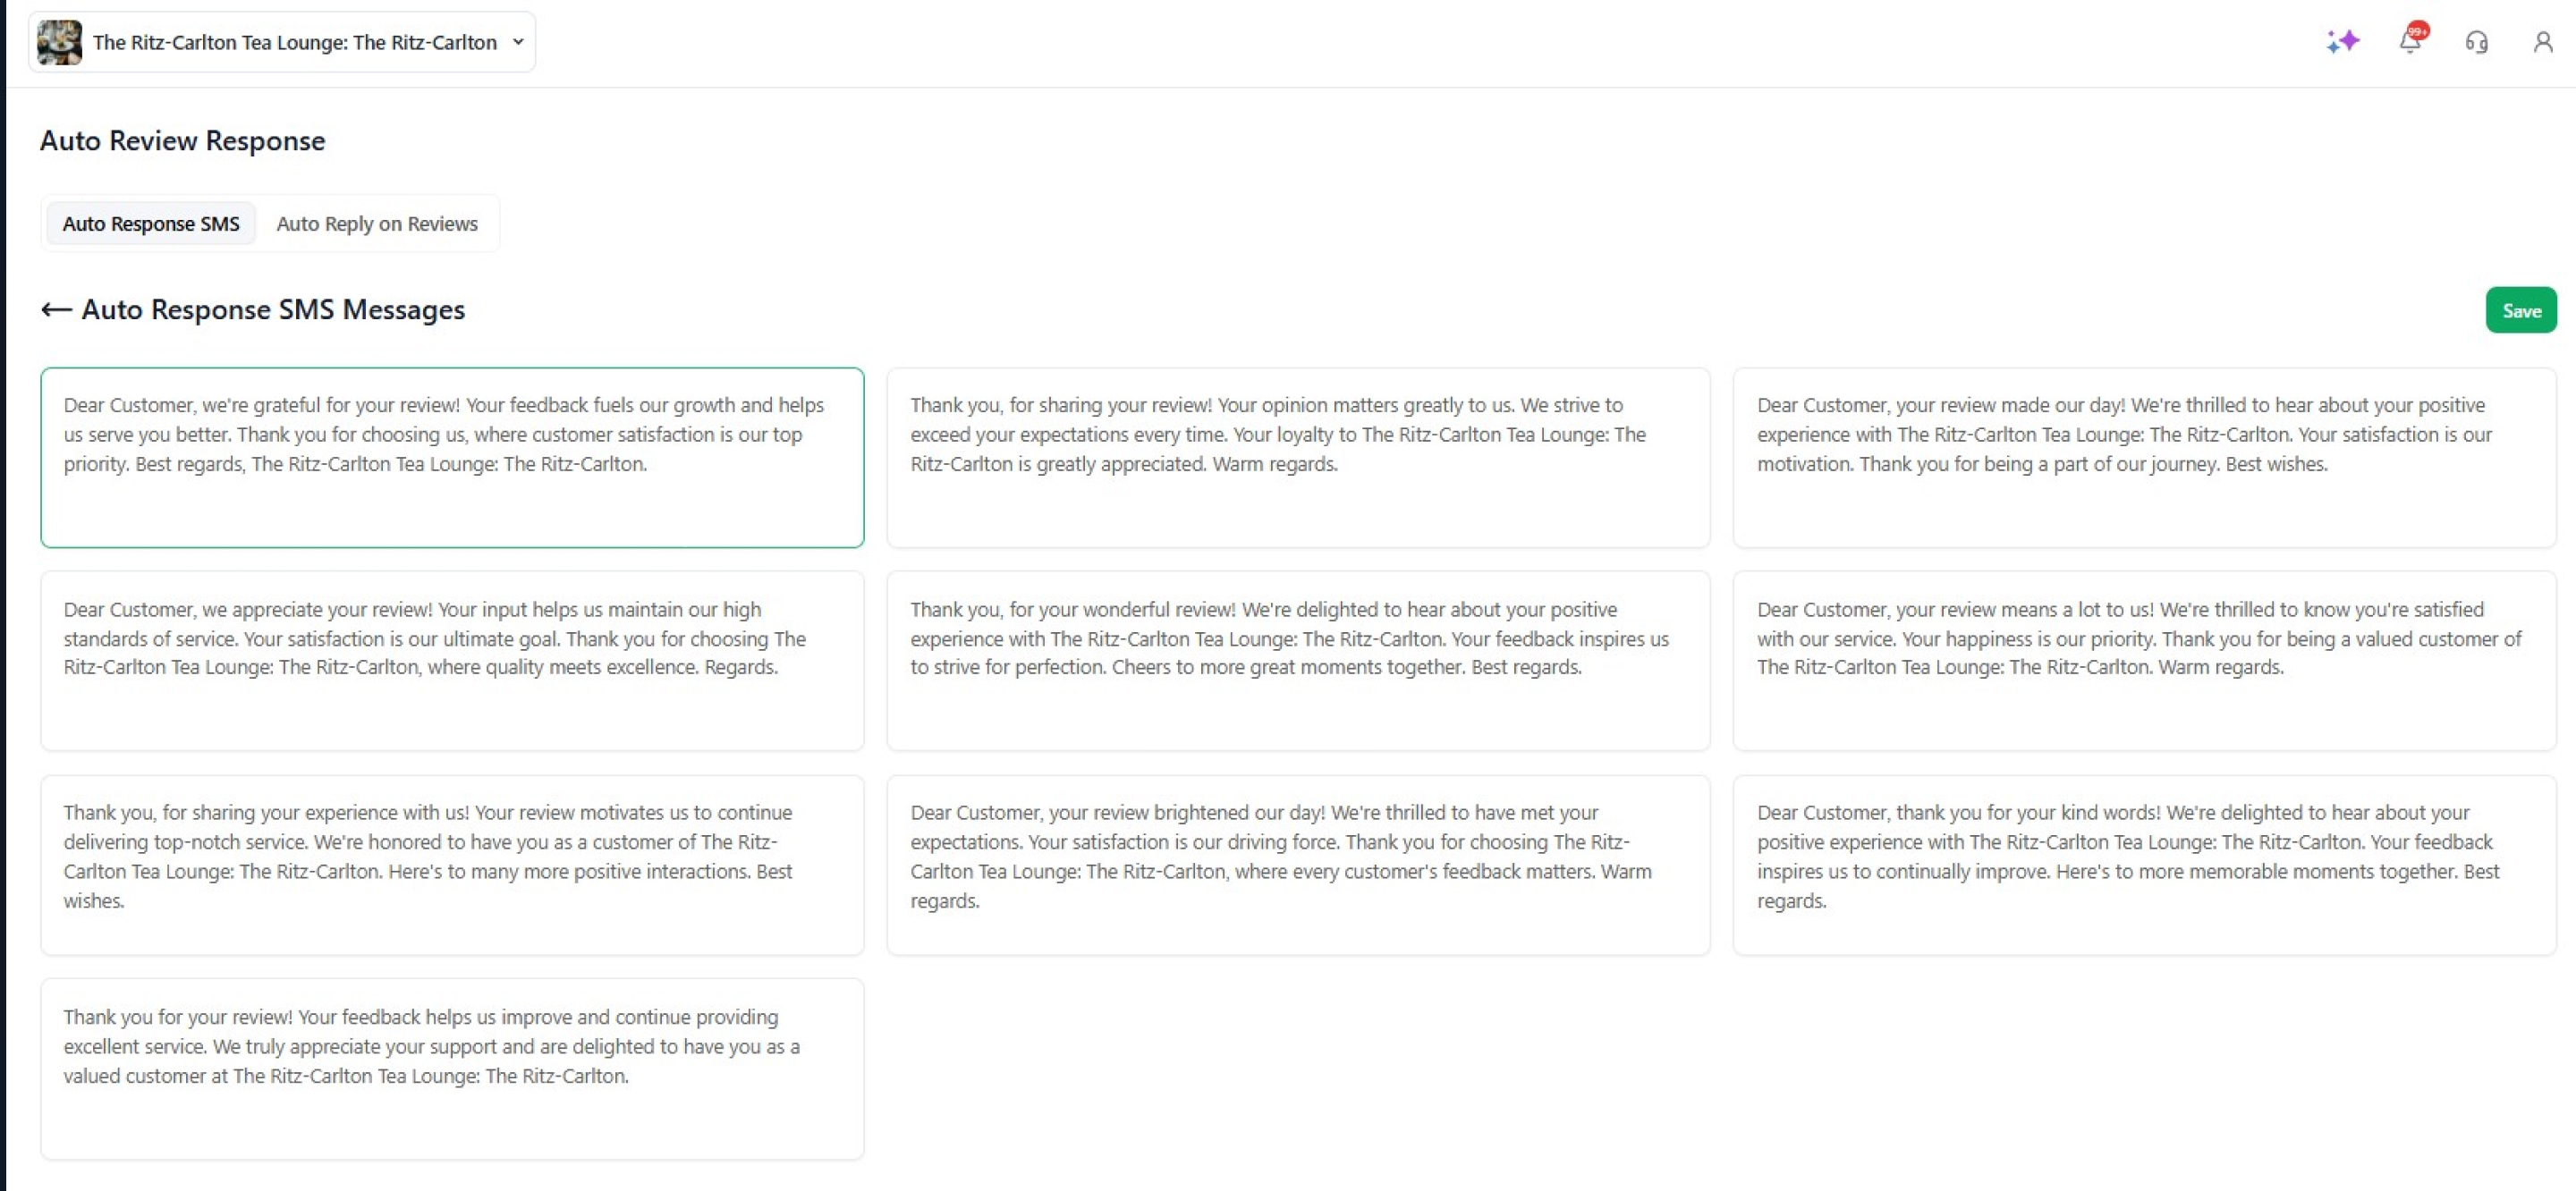Click the headset support icon
This screenshot has width=2576, height=1191.
[2476, 42]
